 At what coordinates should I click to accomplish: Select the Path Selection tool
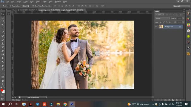[3, 73]
